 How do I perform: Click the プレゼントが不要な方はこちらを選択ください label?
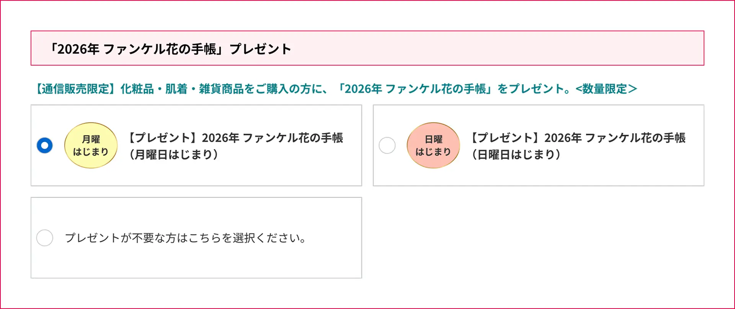point(185,238)
